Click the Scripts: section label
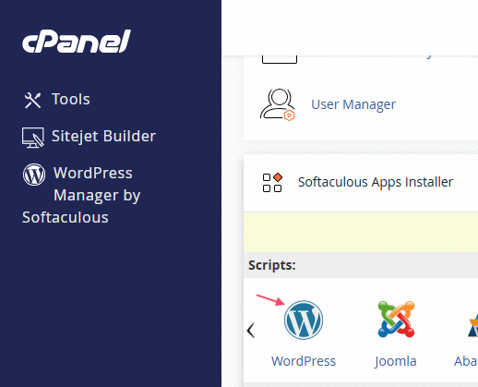 (x=272, y=265)
